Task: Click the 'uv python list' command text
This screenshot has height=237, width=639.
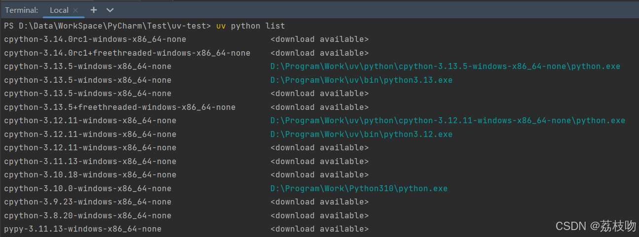Action: pyautogui.click(x=251, y=26)
